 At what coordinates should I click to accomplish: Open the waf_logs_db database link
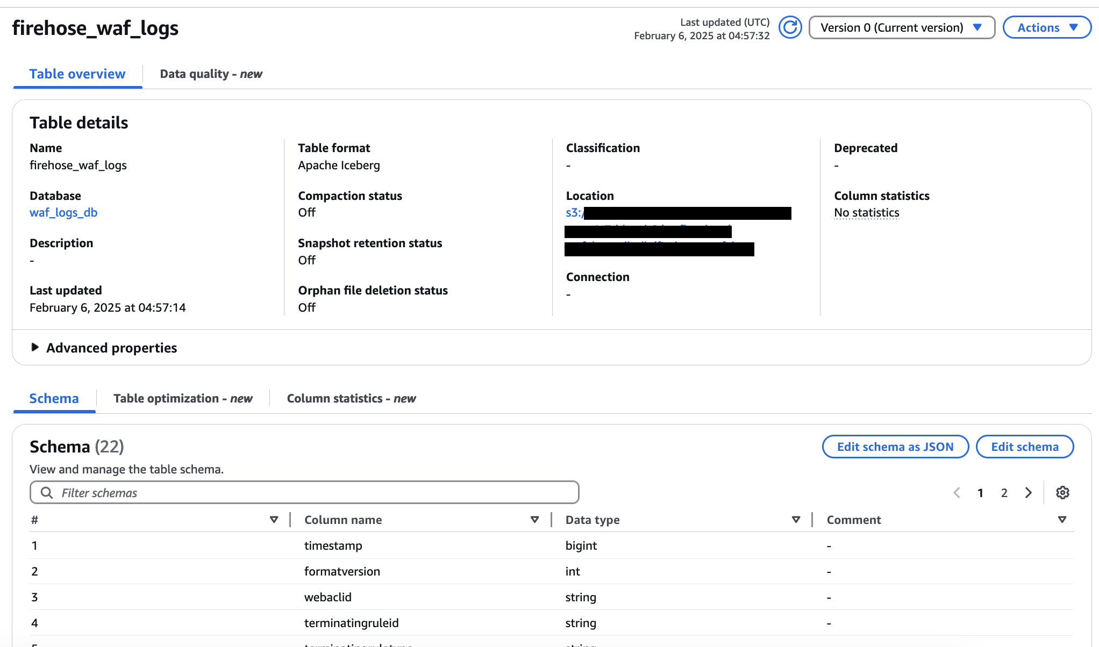[63, 213]
